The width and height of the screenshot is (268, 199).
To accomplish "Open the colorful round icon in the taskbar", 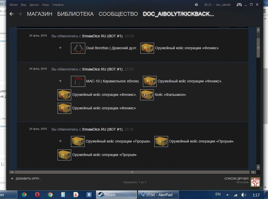I will pos(24,195).
